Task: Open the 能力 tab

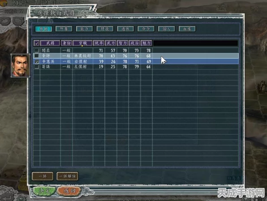Action: click(x=84, y=29)
